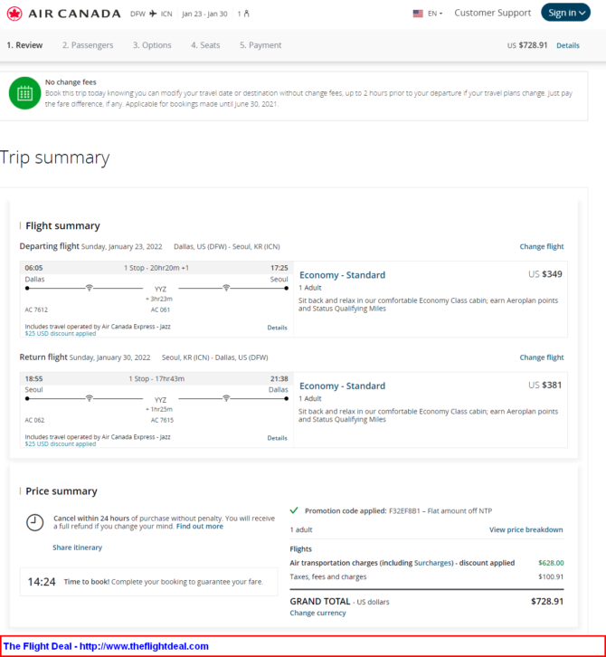Screen dimensions: 606x657
Task: Click the Wi-Fi icon on AC 062 segment
Action: pyautogui.click(x=90, y=398)
